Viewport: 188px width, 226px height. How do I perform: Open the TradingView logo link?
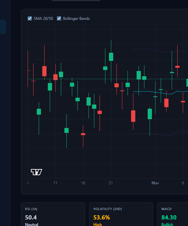(x=36, y=172)
